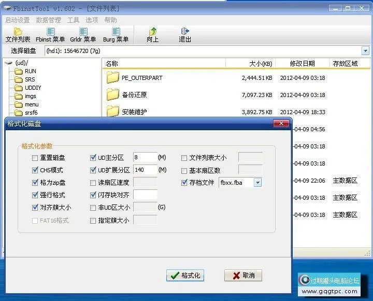Image resolution: width=373 pixels, height=301 pixels.
Task: Sort by the 存放区域 column header
Action: click(x=350, y=64)
